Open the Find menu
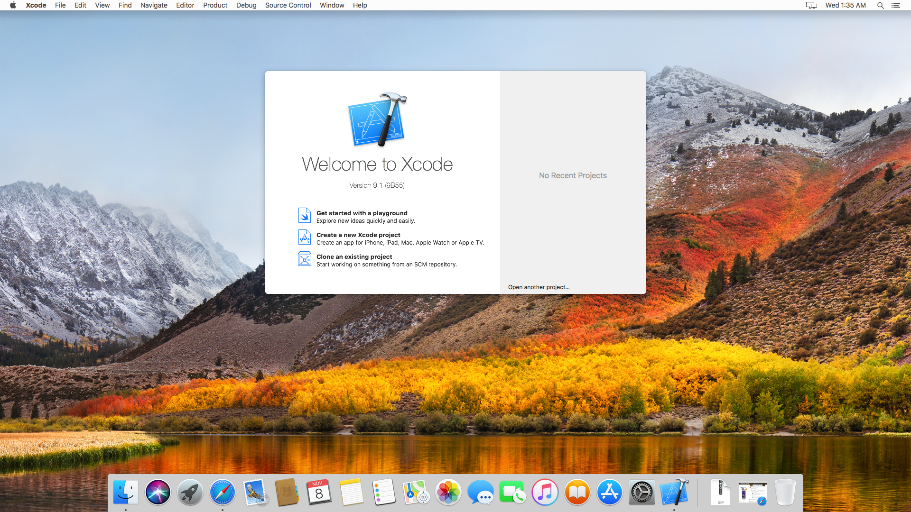911x512 pixels. [125, 5]
